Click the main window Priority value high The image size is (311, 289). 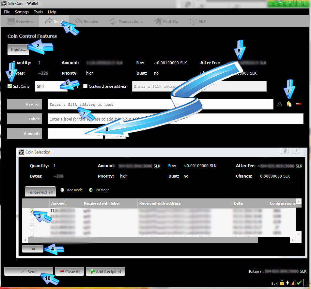(x=90, y=73)
